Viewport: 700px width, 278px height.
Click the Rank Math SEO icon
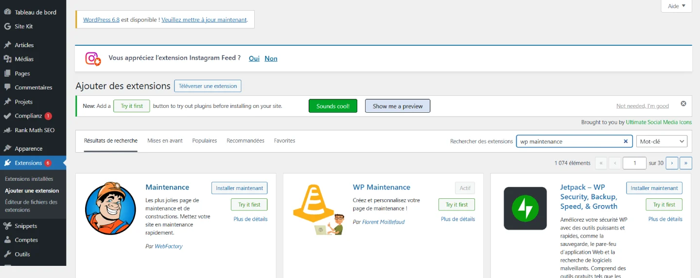[7, 130]
